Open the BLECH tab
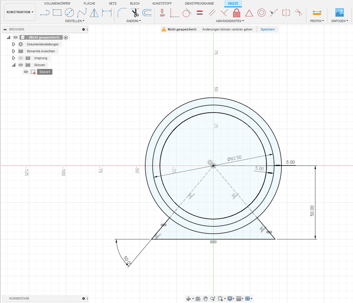Screen dimensions: 353x303 [135, 3]
